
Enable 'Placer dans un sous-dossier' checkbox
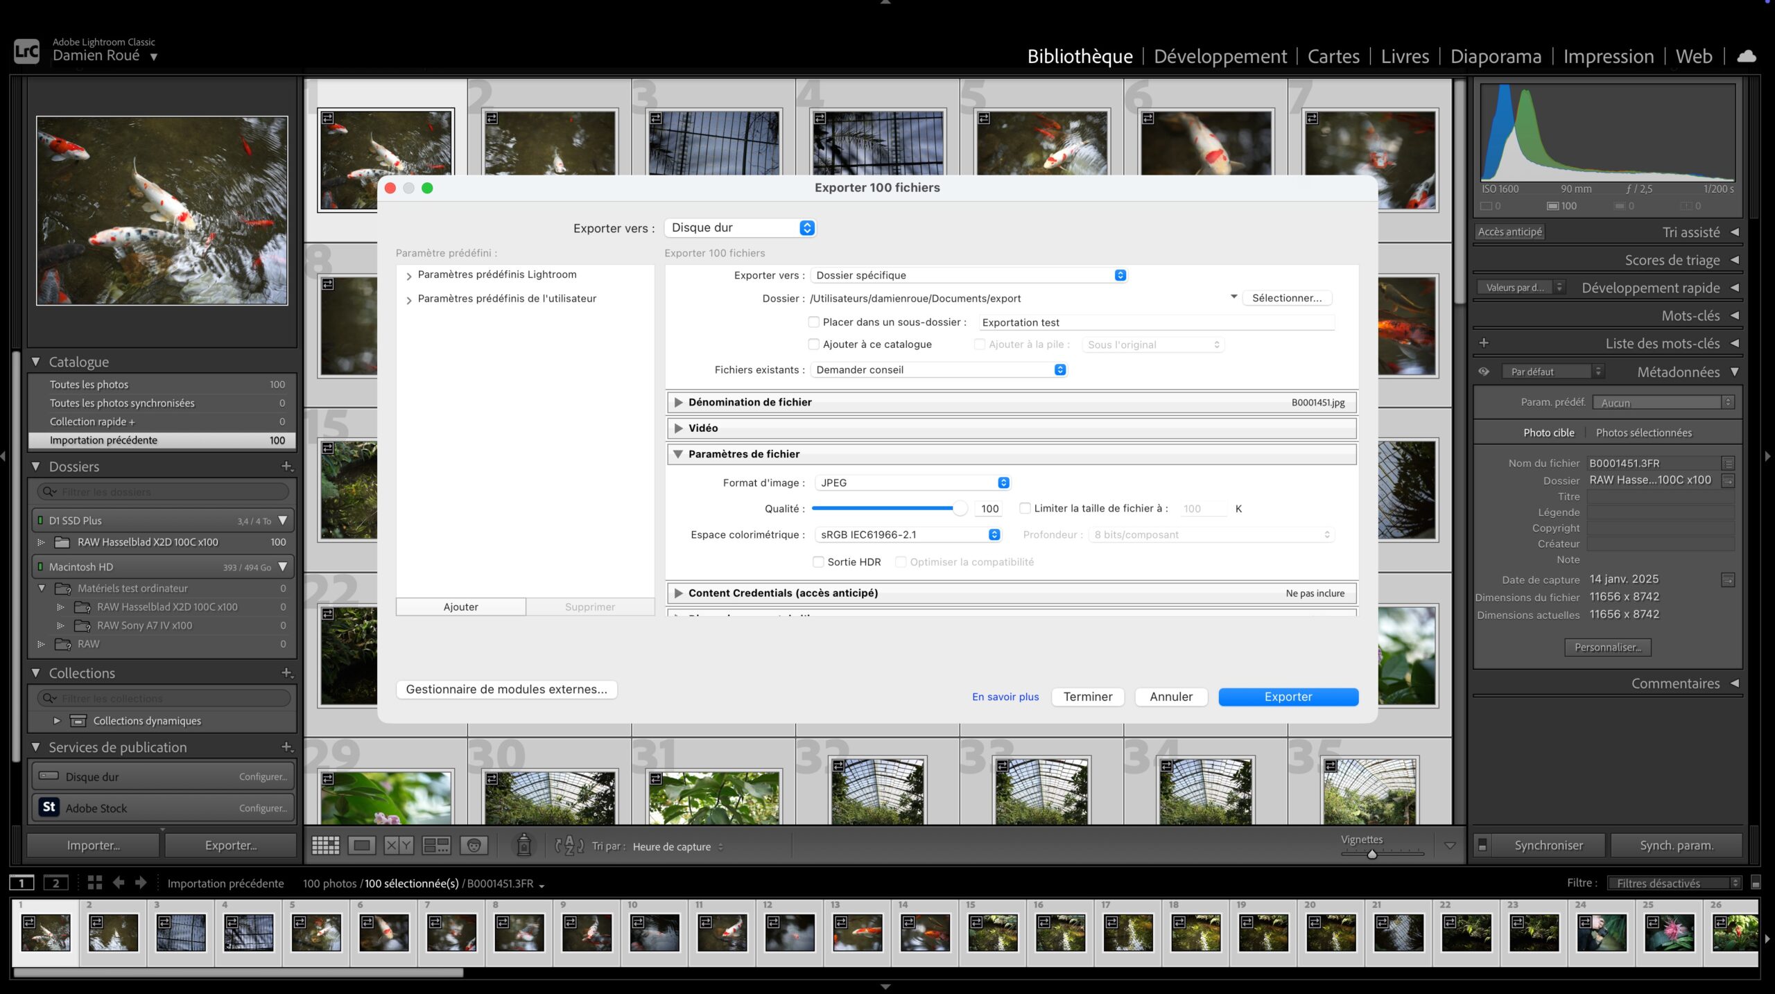814,322
